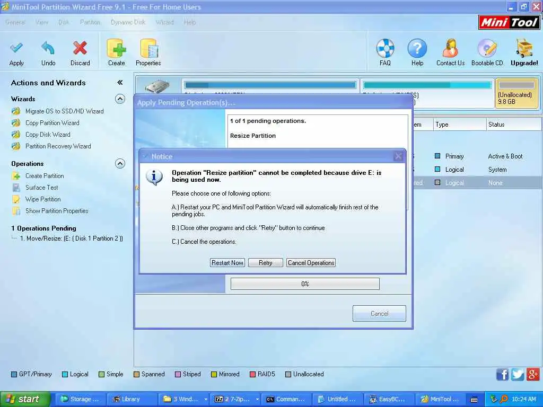Click the Discard red X icon
This screenshot has width=543, height=407.
(80, 49)
